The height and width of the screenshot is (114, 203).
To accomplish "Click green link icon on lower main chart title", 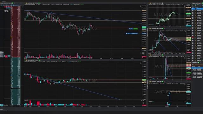I will click(39, 60).
